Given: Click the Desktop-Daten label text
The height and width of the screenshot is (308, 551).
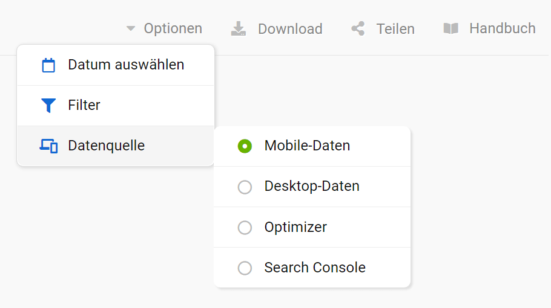Looking at the screenshot, I should [312, 186].
